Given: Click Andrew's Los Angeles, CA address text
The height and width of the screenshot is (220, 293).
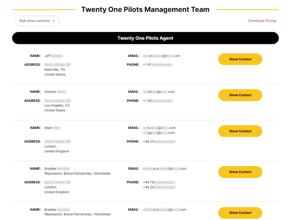Looking at the screenshot, I should 57,105.
